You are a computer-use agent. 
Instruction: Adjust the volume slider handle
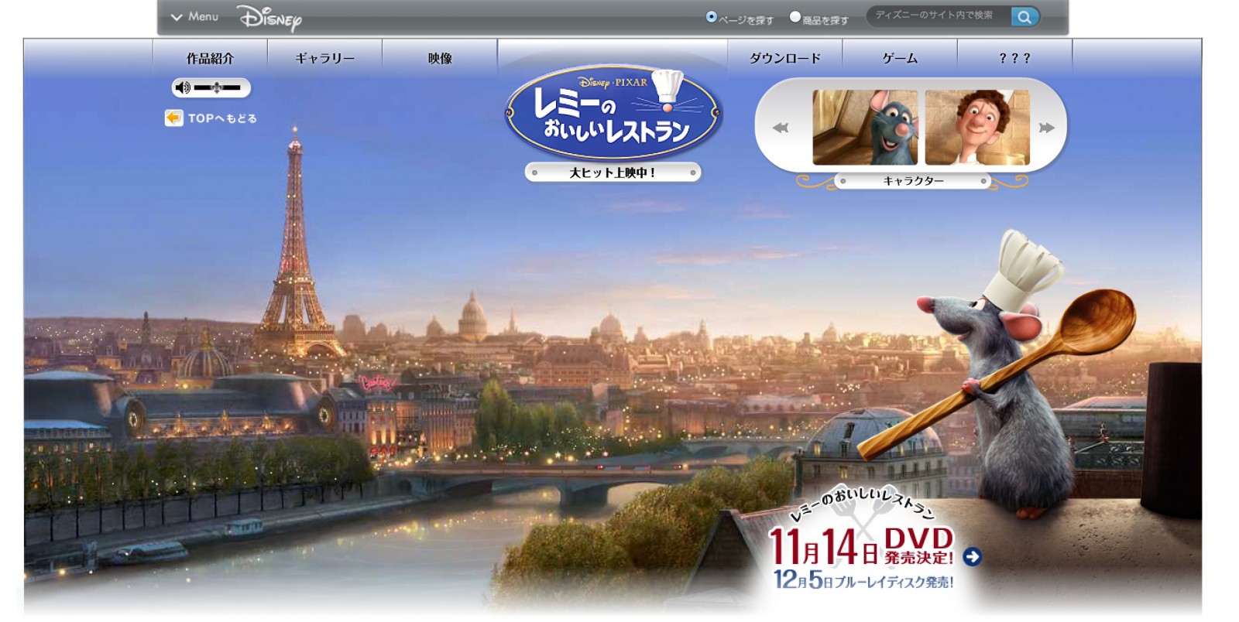point(217,87)
